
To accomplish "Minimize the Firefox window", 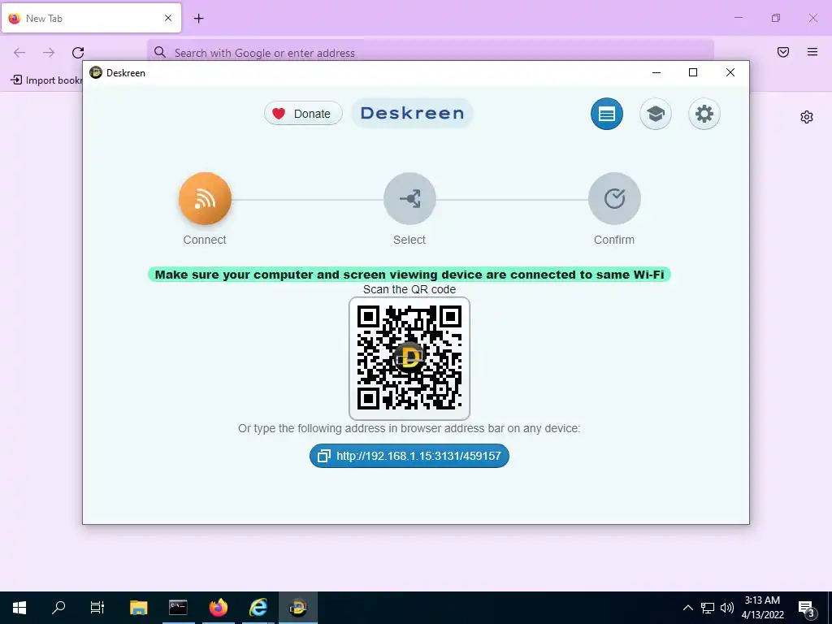I will (x=739, y=18).
